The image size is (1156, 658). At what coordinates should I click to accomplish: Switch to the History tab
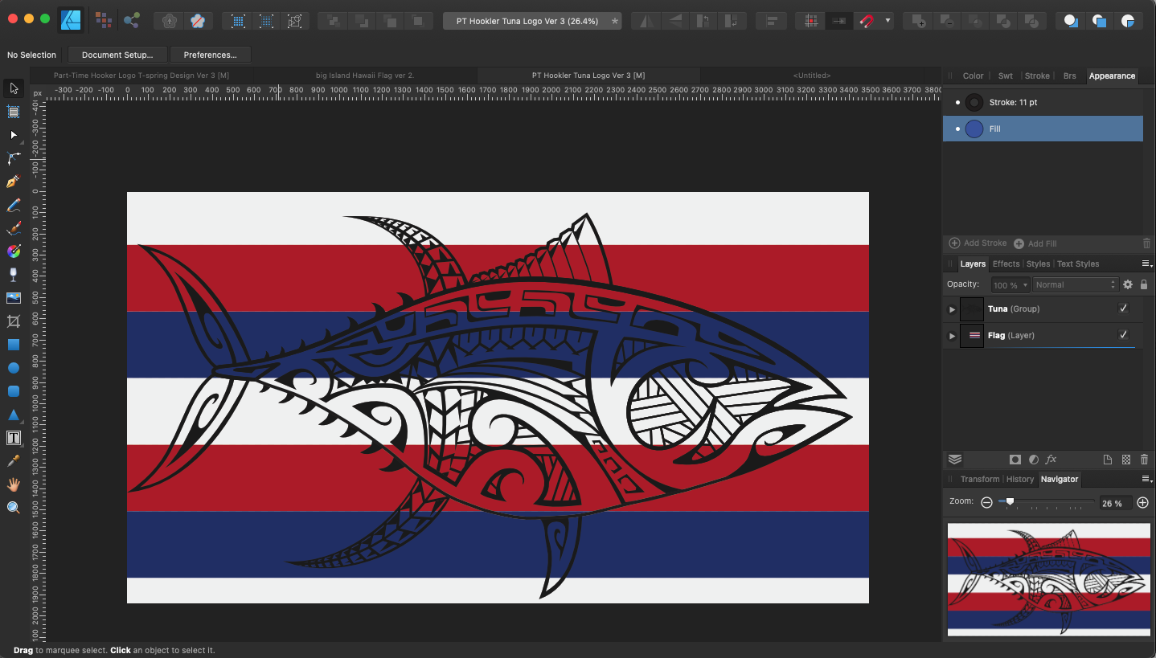click(x=1019, y=480)
